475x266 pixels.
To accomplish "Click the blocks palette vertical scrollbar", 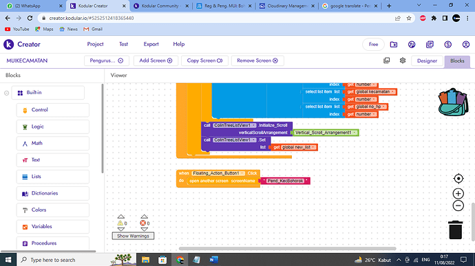I will click(103, 129).
